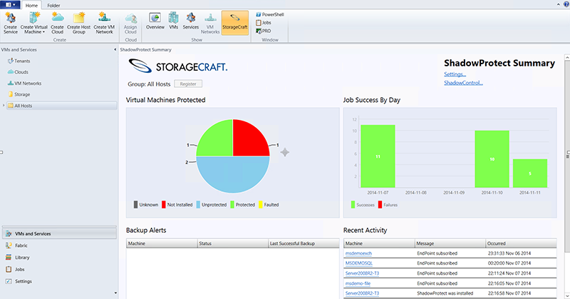Open the Help icon
This screenshot has width=570, height=299.
coord(566,4)
